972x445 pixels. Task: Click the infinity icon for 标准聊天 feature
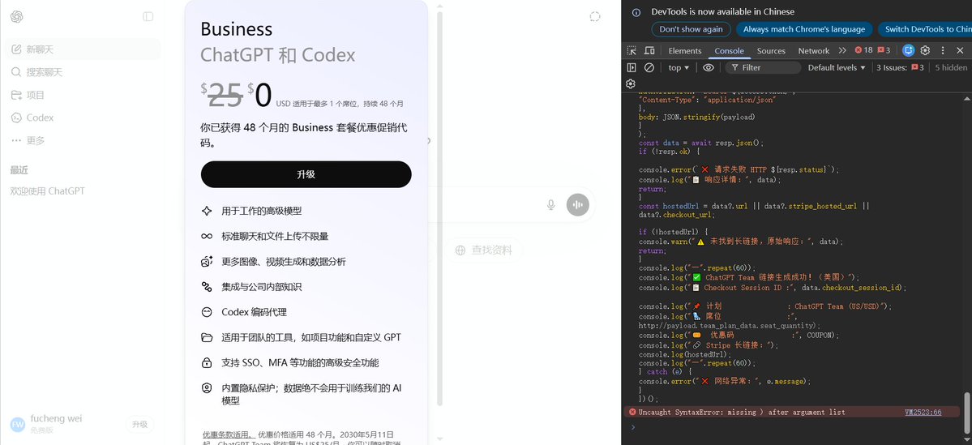pyautogui.click(x=207, y=236)
